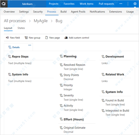139x135 pixels.
Task: Select the Activity field label
Action: 68,106
